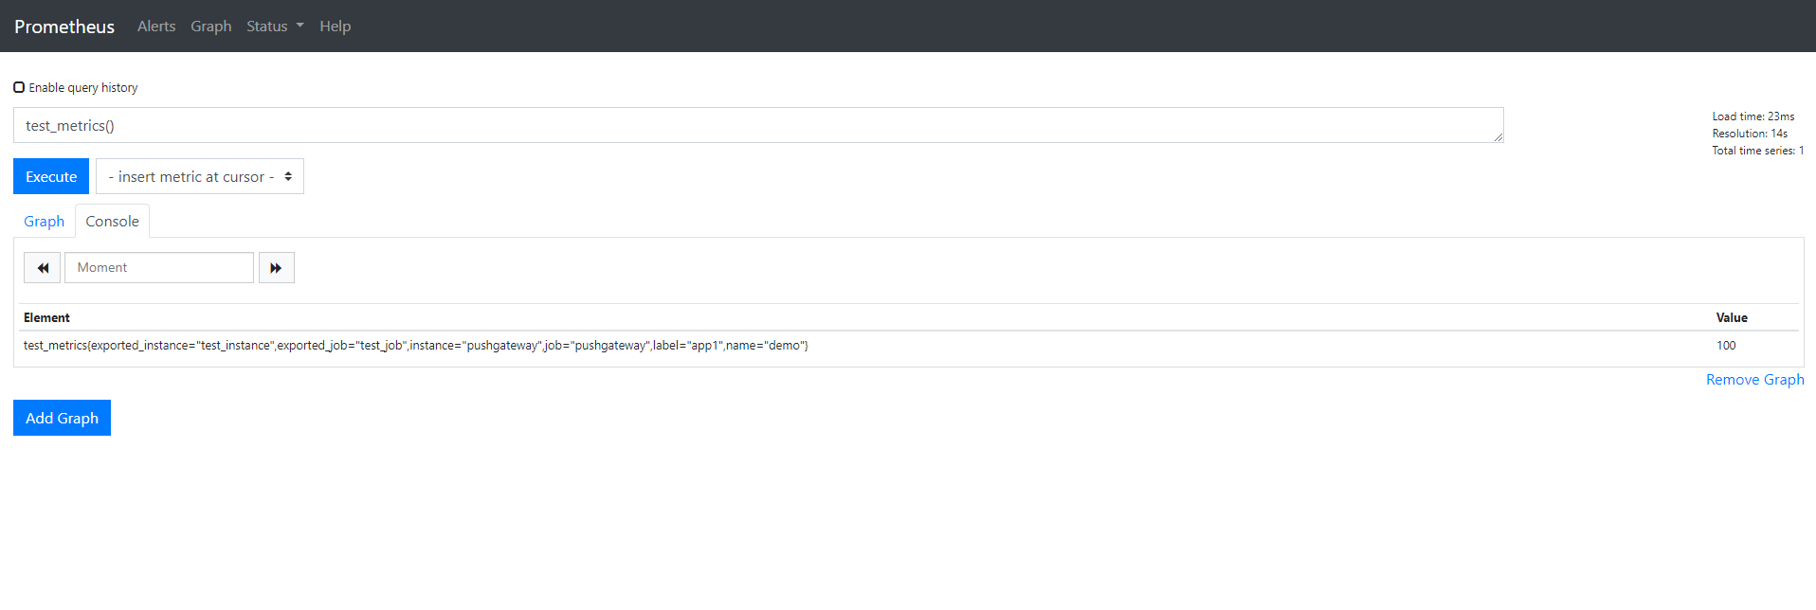Click into the Moment time field
The width and height of the screenshot is (1816, 610).
[159, 268]
